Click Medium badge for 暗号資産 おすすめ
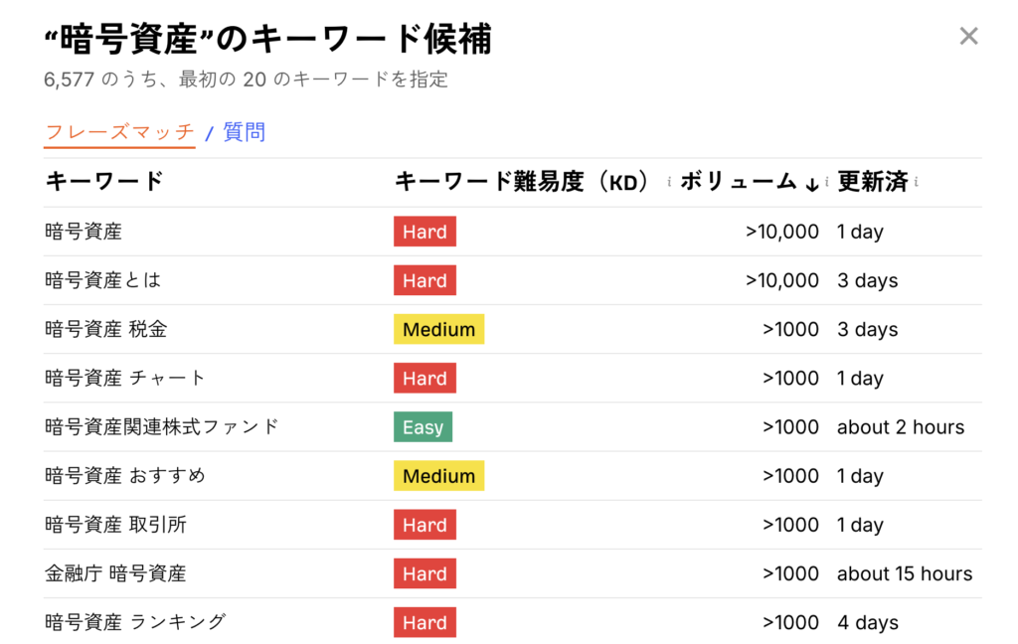 (x=438, y=476)
